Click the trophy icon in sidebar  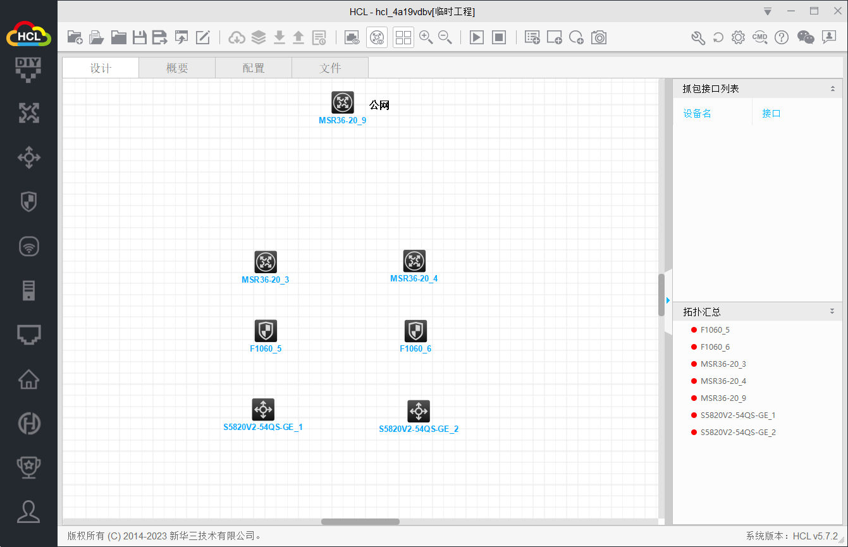28,467
